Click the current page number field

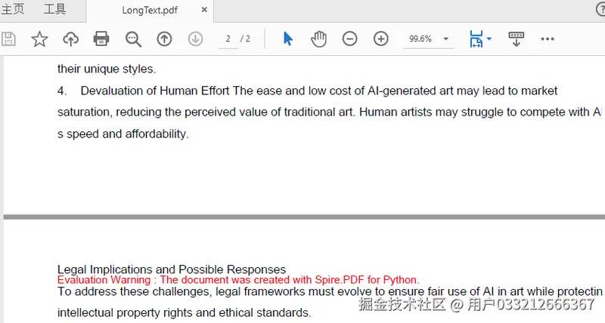pos(228,39)
